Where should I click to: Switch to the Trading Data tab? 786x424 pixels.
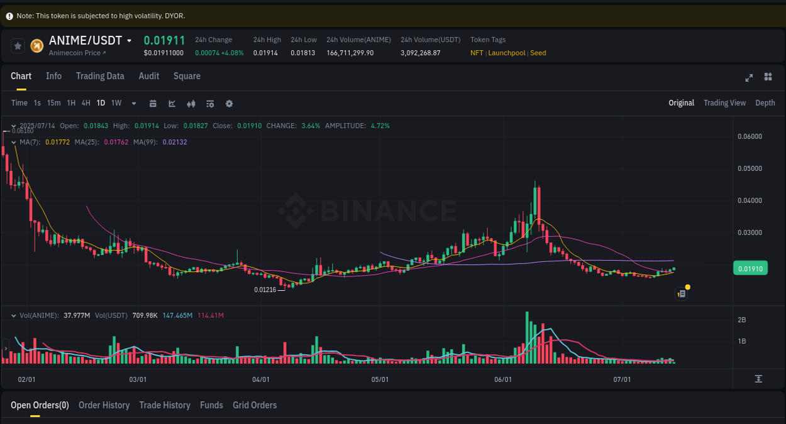tap(100, 76)
